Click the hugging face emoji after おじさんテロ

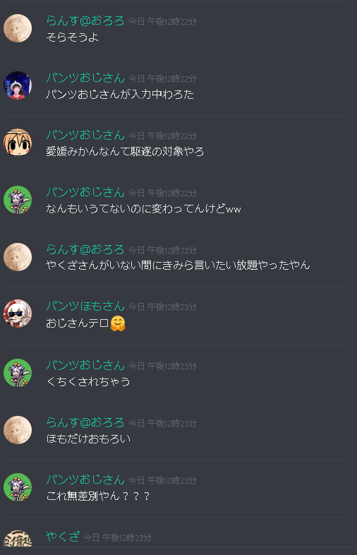coord(118,323)
